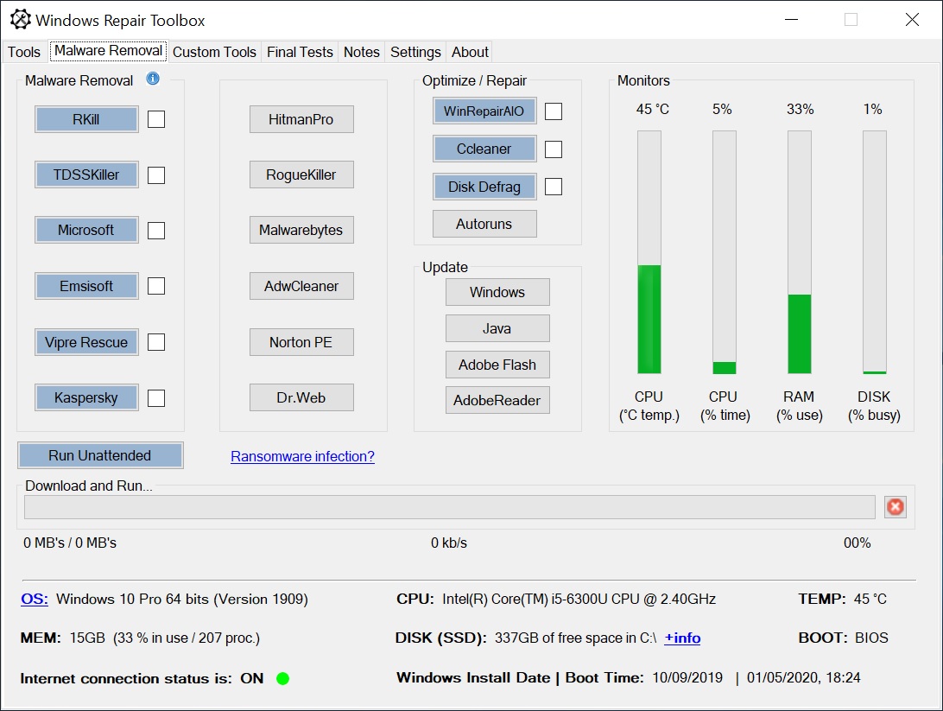Select the Disk Defrag checkbox
The image size is (943, 711).
pos(554,187)
